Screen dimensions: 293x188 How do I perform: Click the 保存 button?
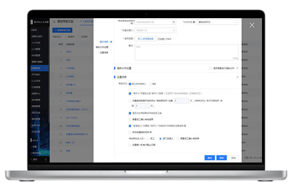222,158
